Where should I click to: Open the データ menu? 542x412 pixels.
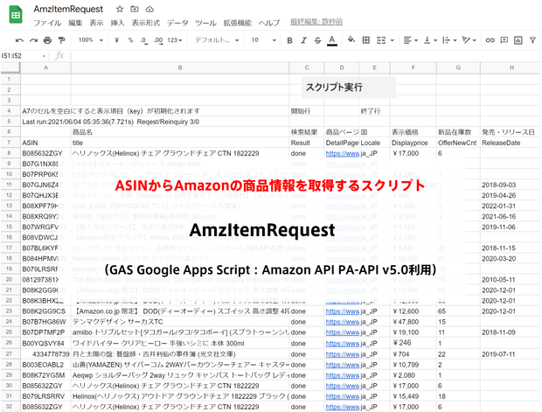coord(177,23)
